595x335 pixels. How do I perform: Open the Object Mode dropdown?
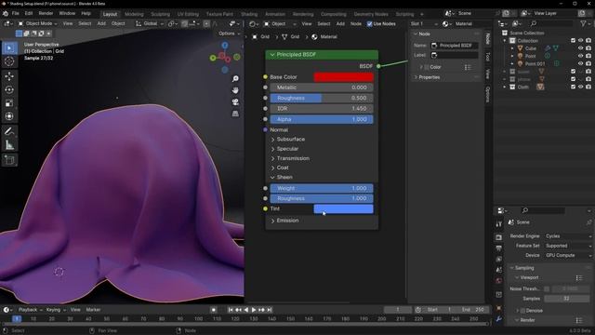(38, 23)
